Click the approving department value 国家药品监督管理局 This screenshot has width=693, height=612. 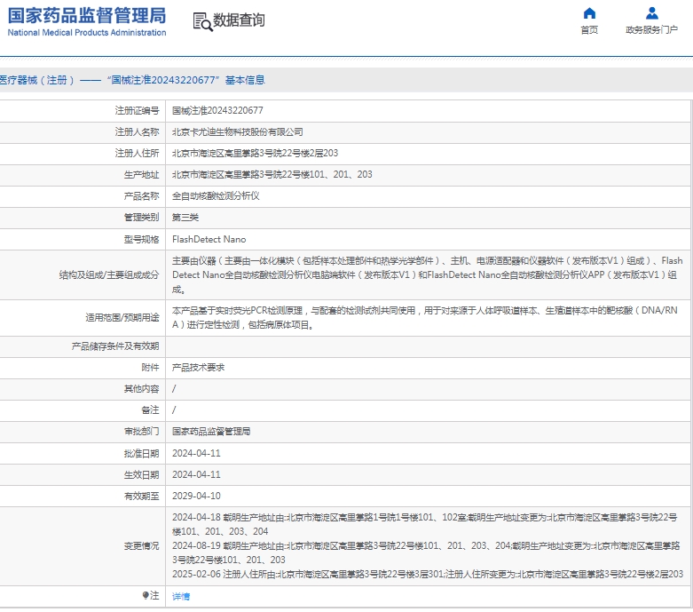[211, 432]
